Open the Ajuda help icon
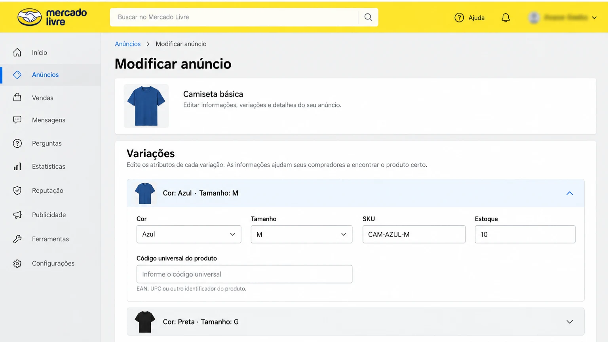This screenshot has height=342, width=608. point(459,17)
